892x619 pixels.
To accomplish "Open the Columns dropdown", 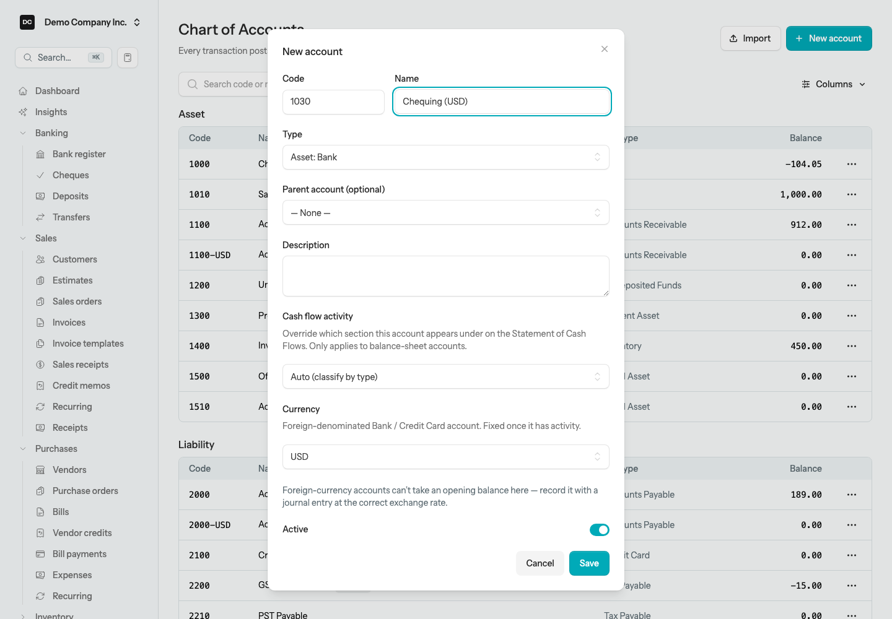I will pyautogui.click(x=833, y=84).
